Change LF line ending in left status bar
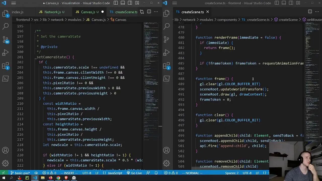 point(97,173)
